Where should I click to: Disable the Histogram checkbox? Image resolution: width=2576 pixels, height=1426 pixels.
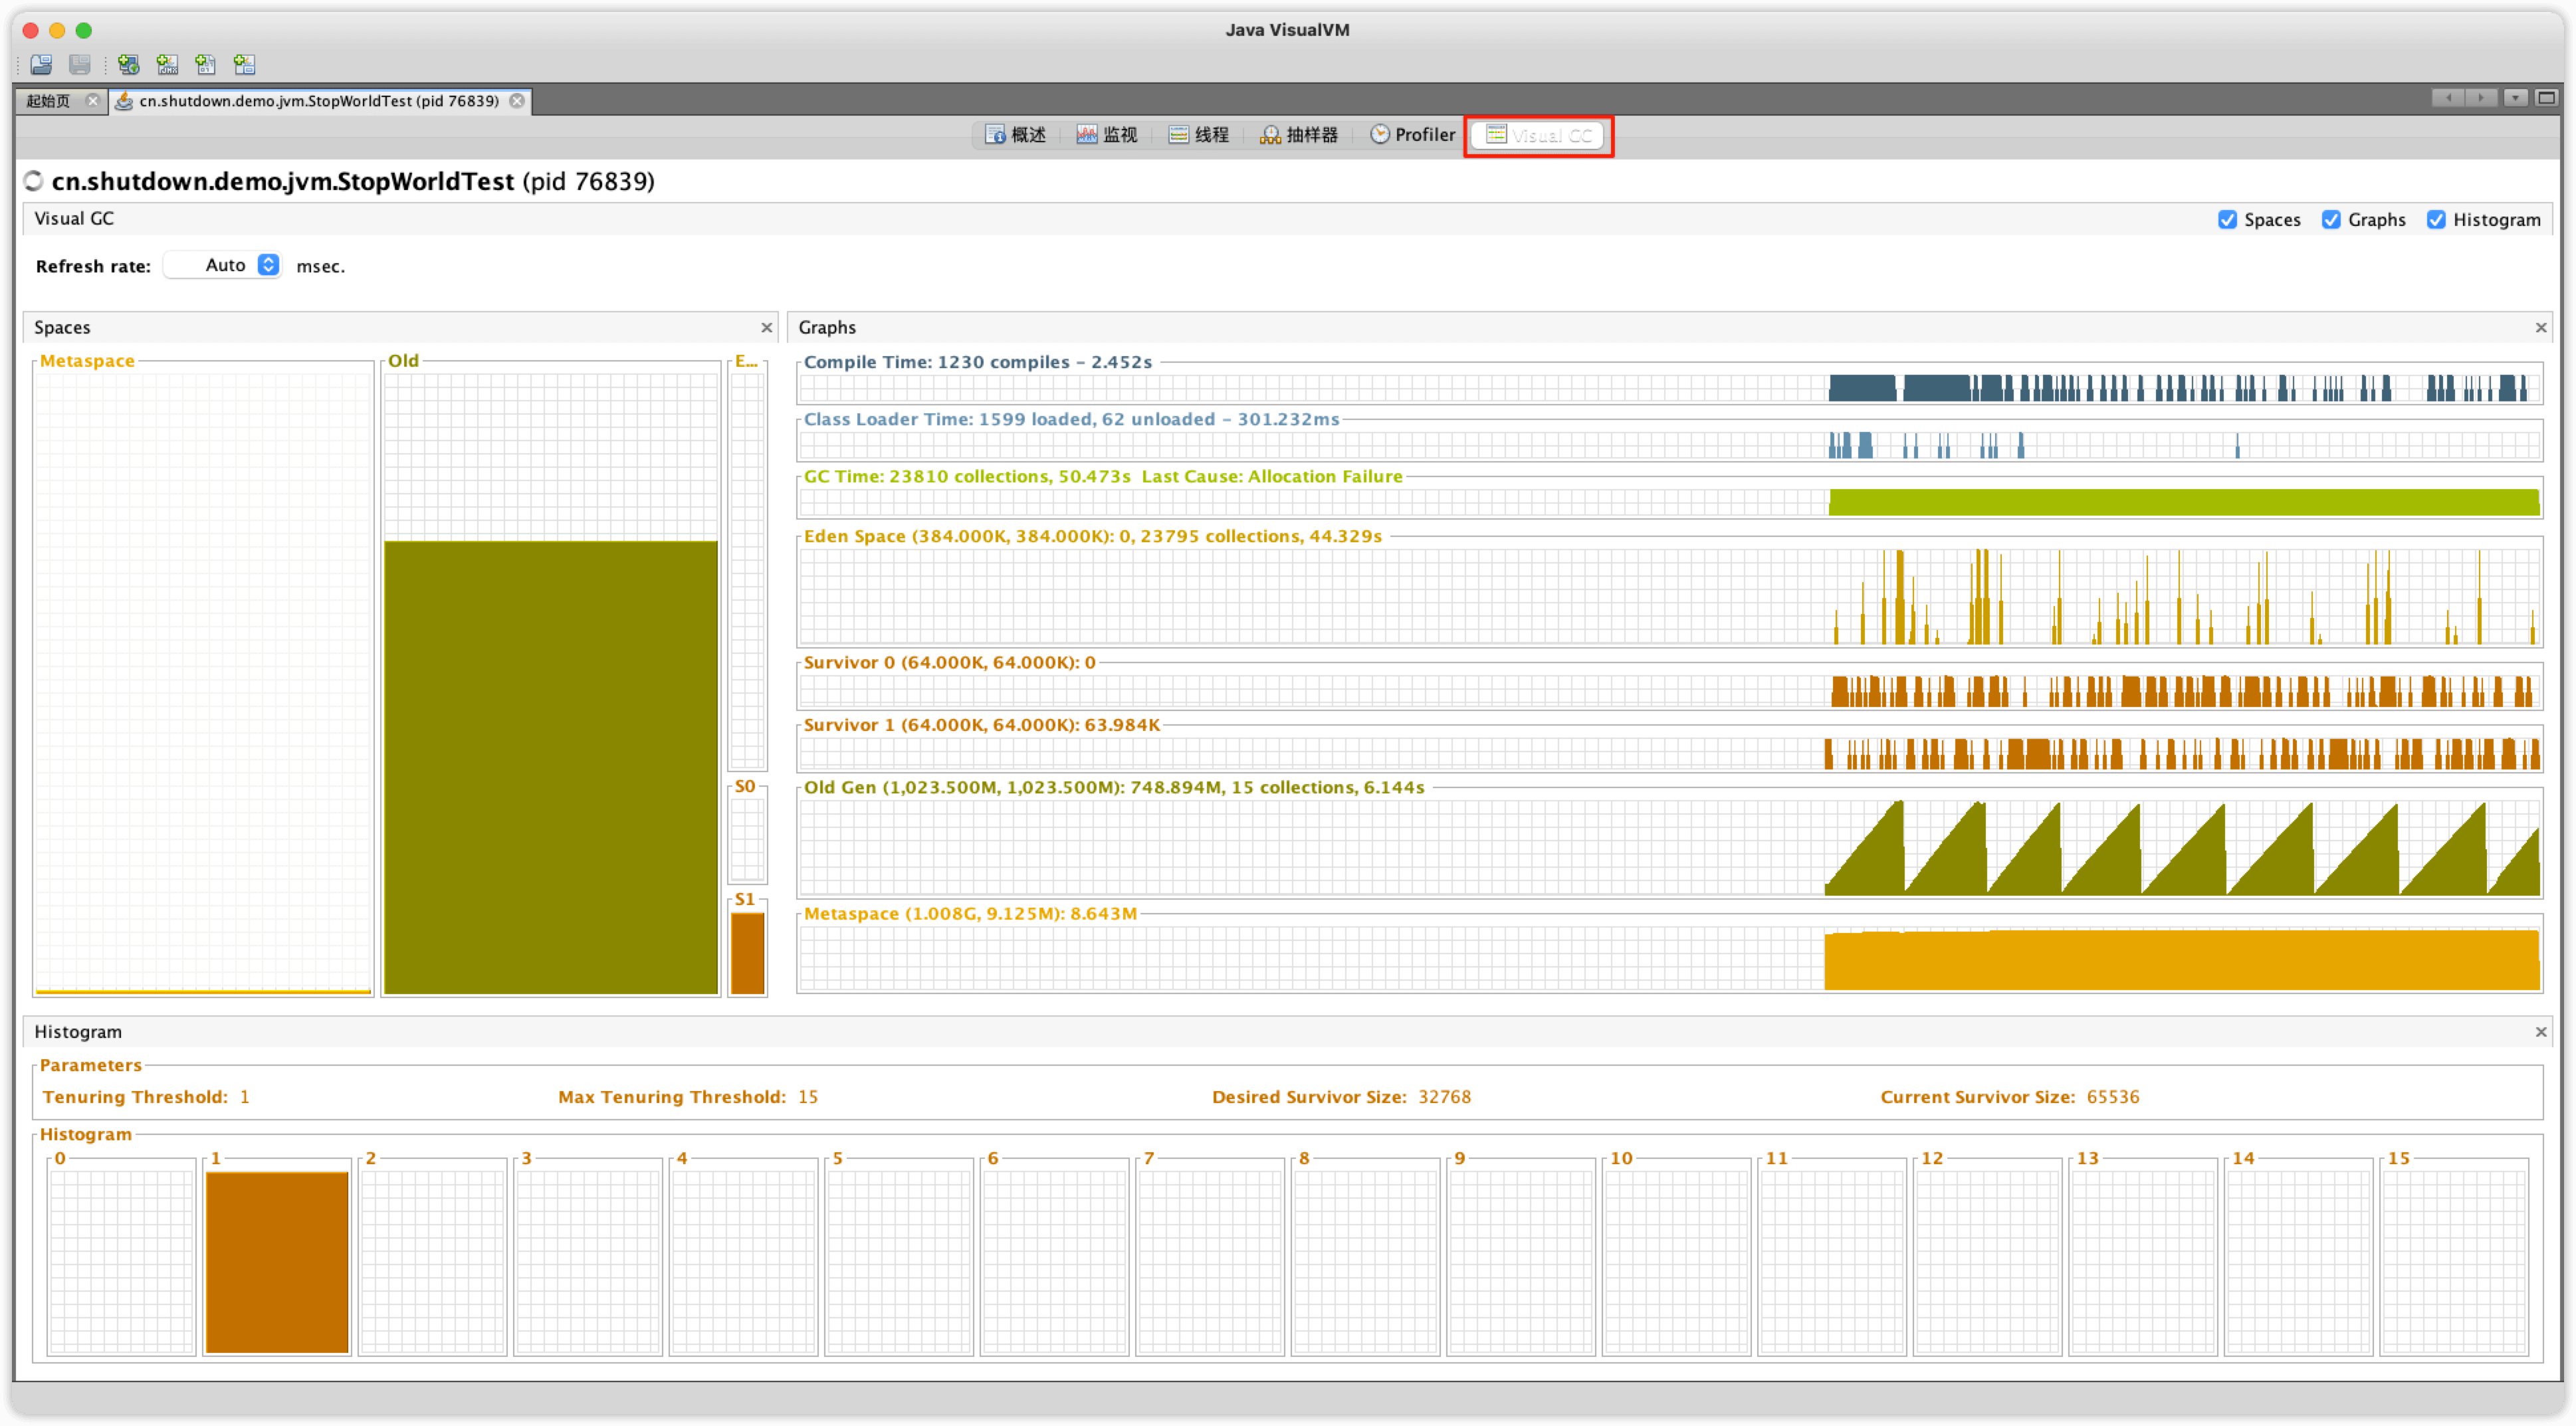click(x=2436, y=220)
